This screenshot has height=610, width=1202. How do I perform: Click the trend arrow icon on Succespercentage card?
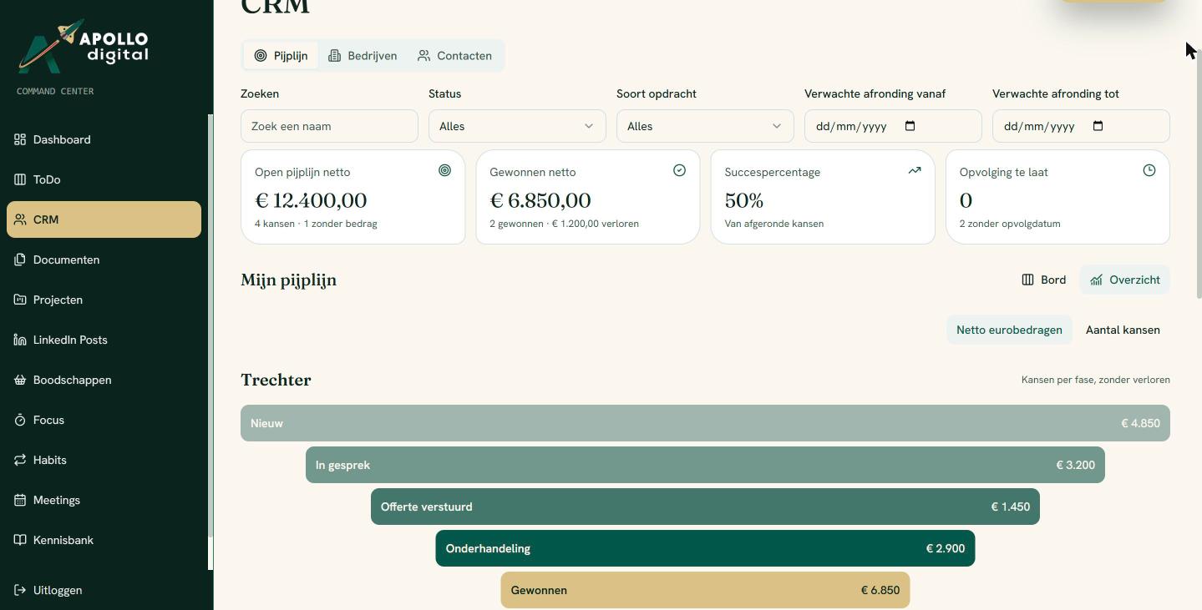tap(915, 170)
